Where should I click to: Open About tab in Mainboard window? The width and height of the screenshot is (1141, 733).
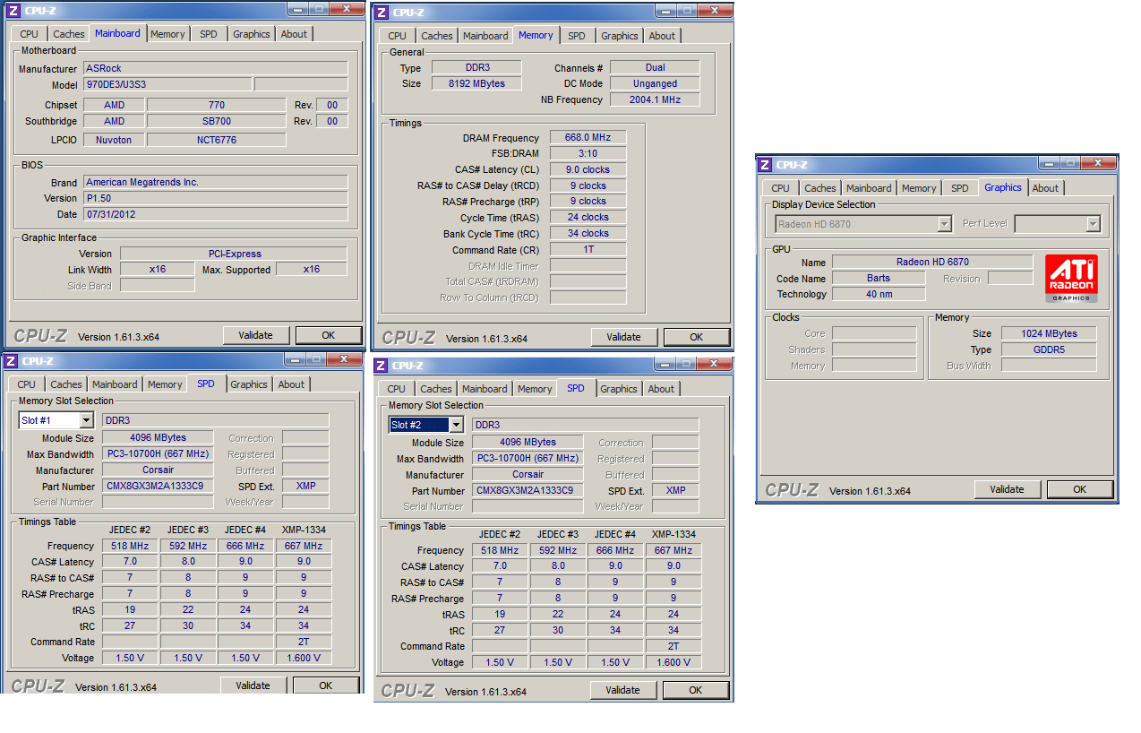(x=294, y=34)
